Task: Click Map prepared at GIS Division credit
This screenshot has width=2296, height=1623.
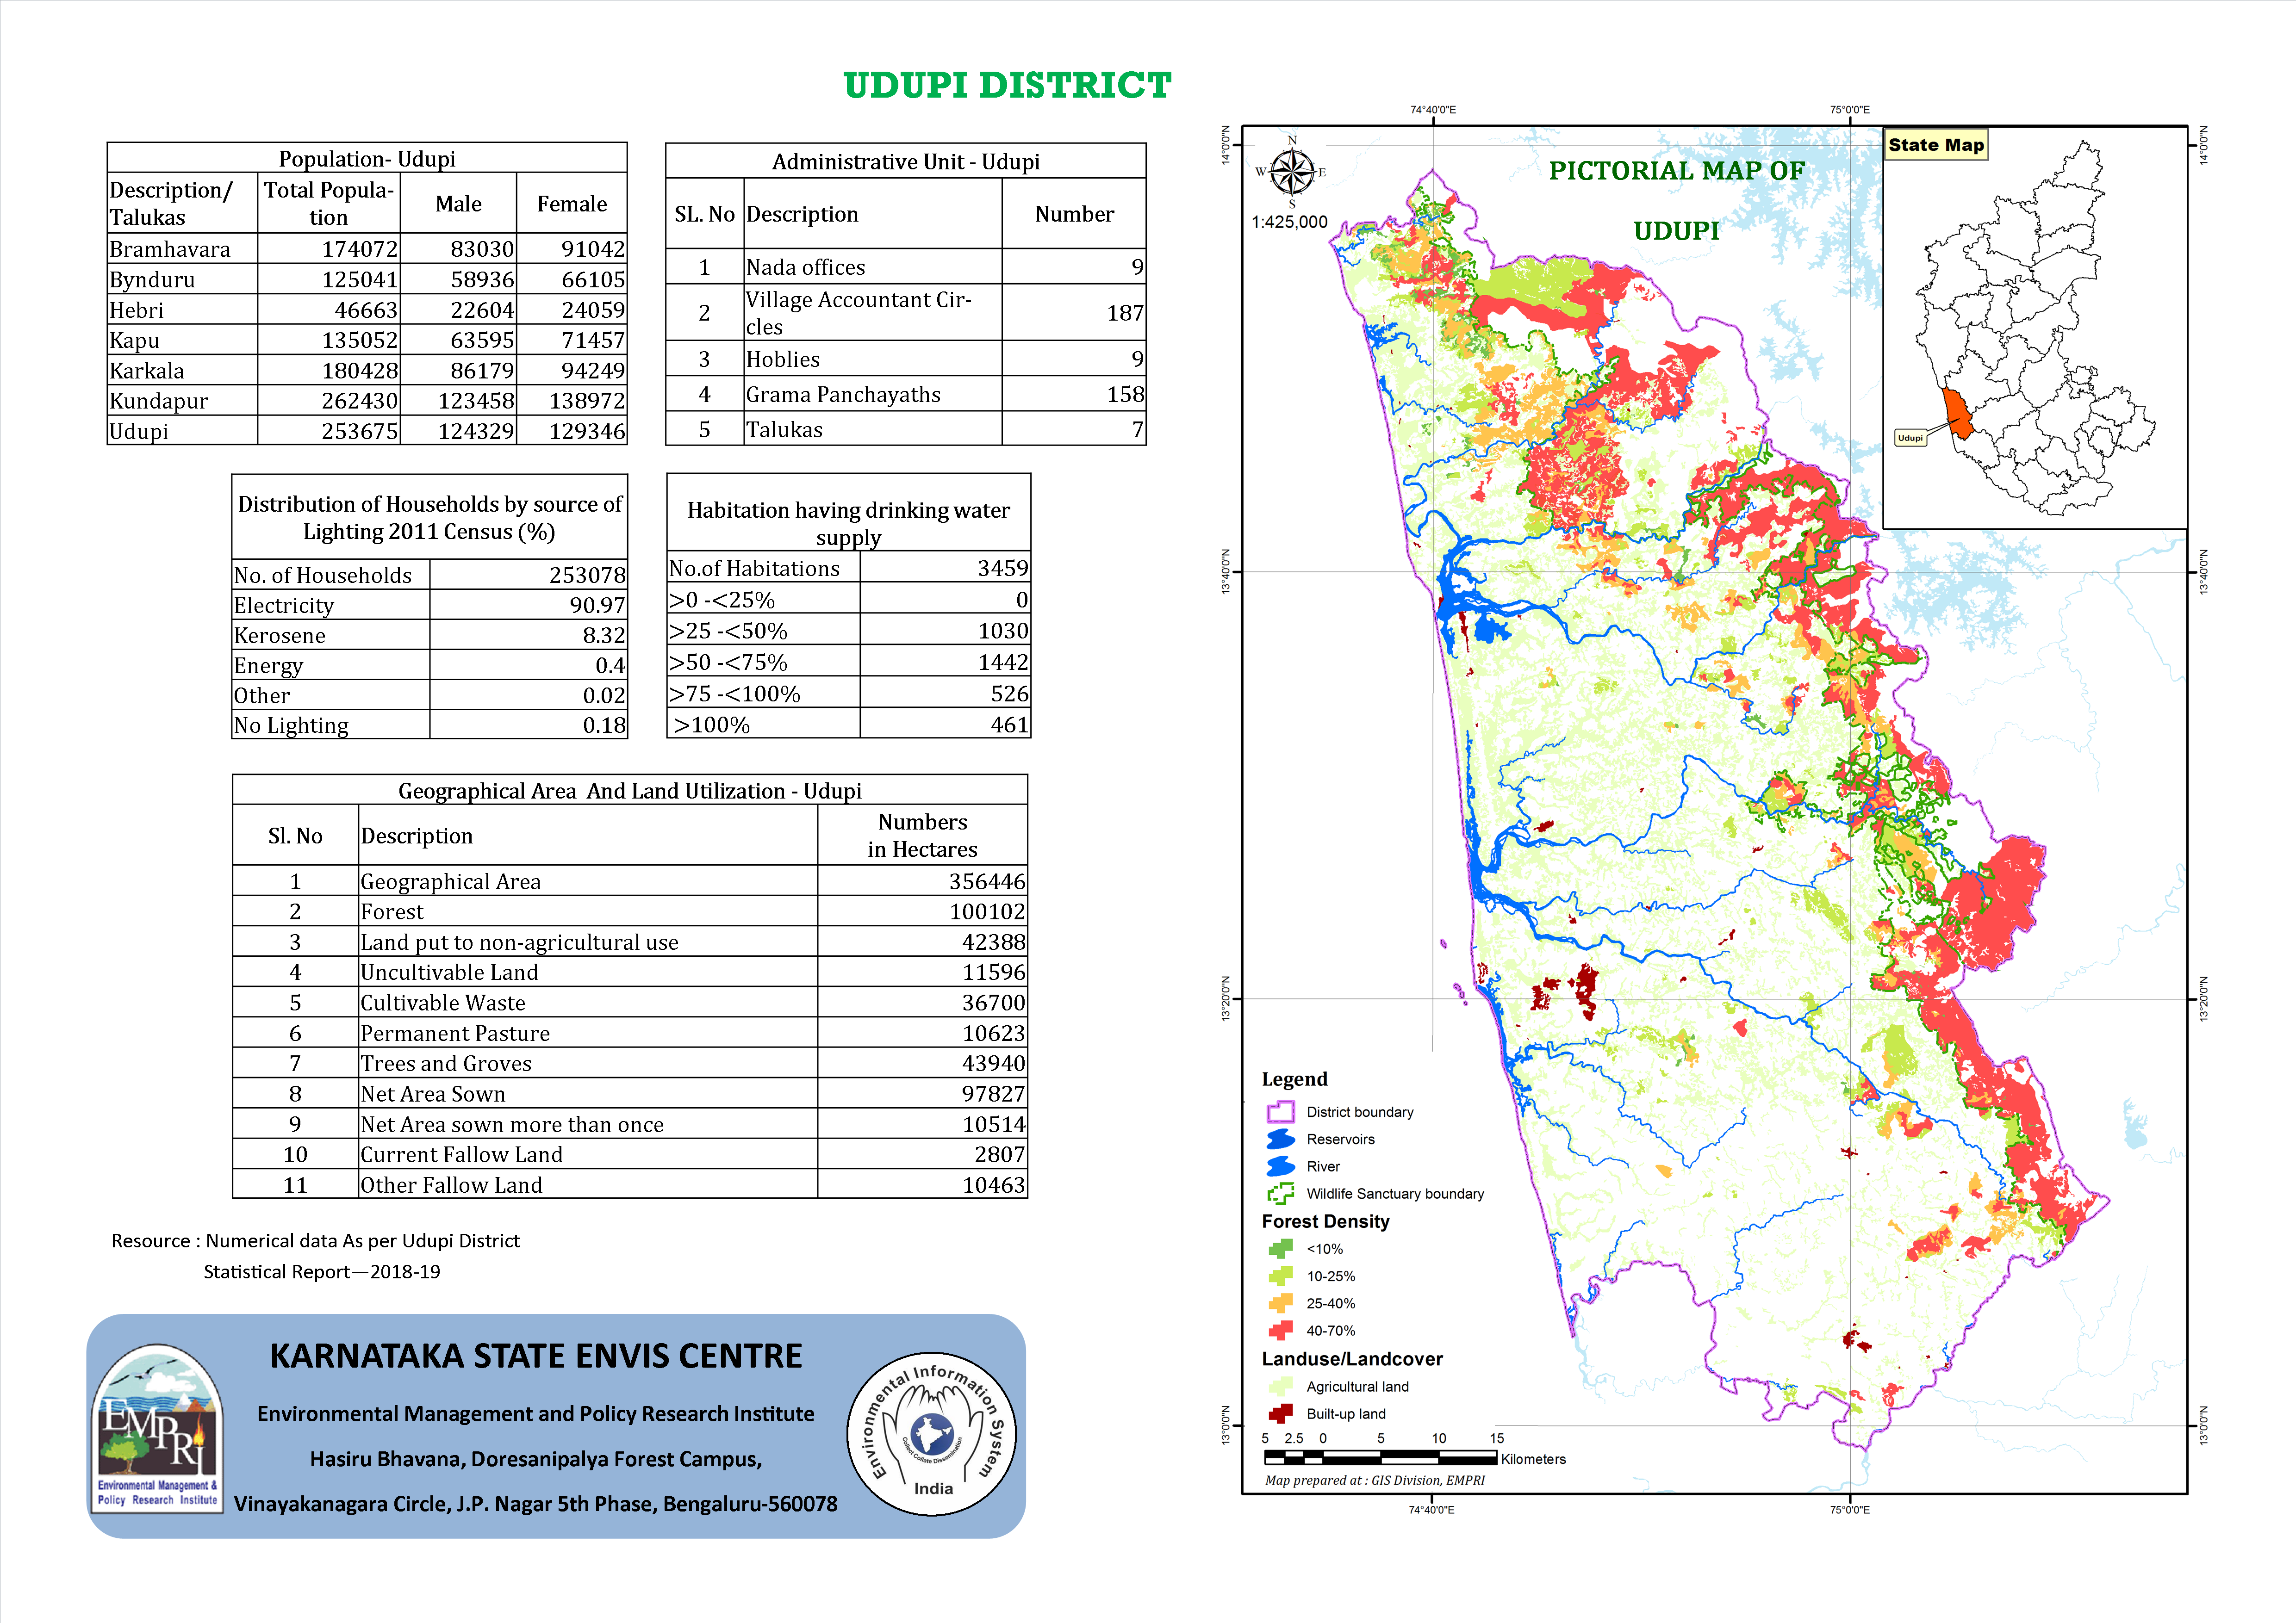Action: point(1375,1480)
